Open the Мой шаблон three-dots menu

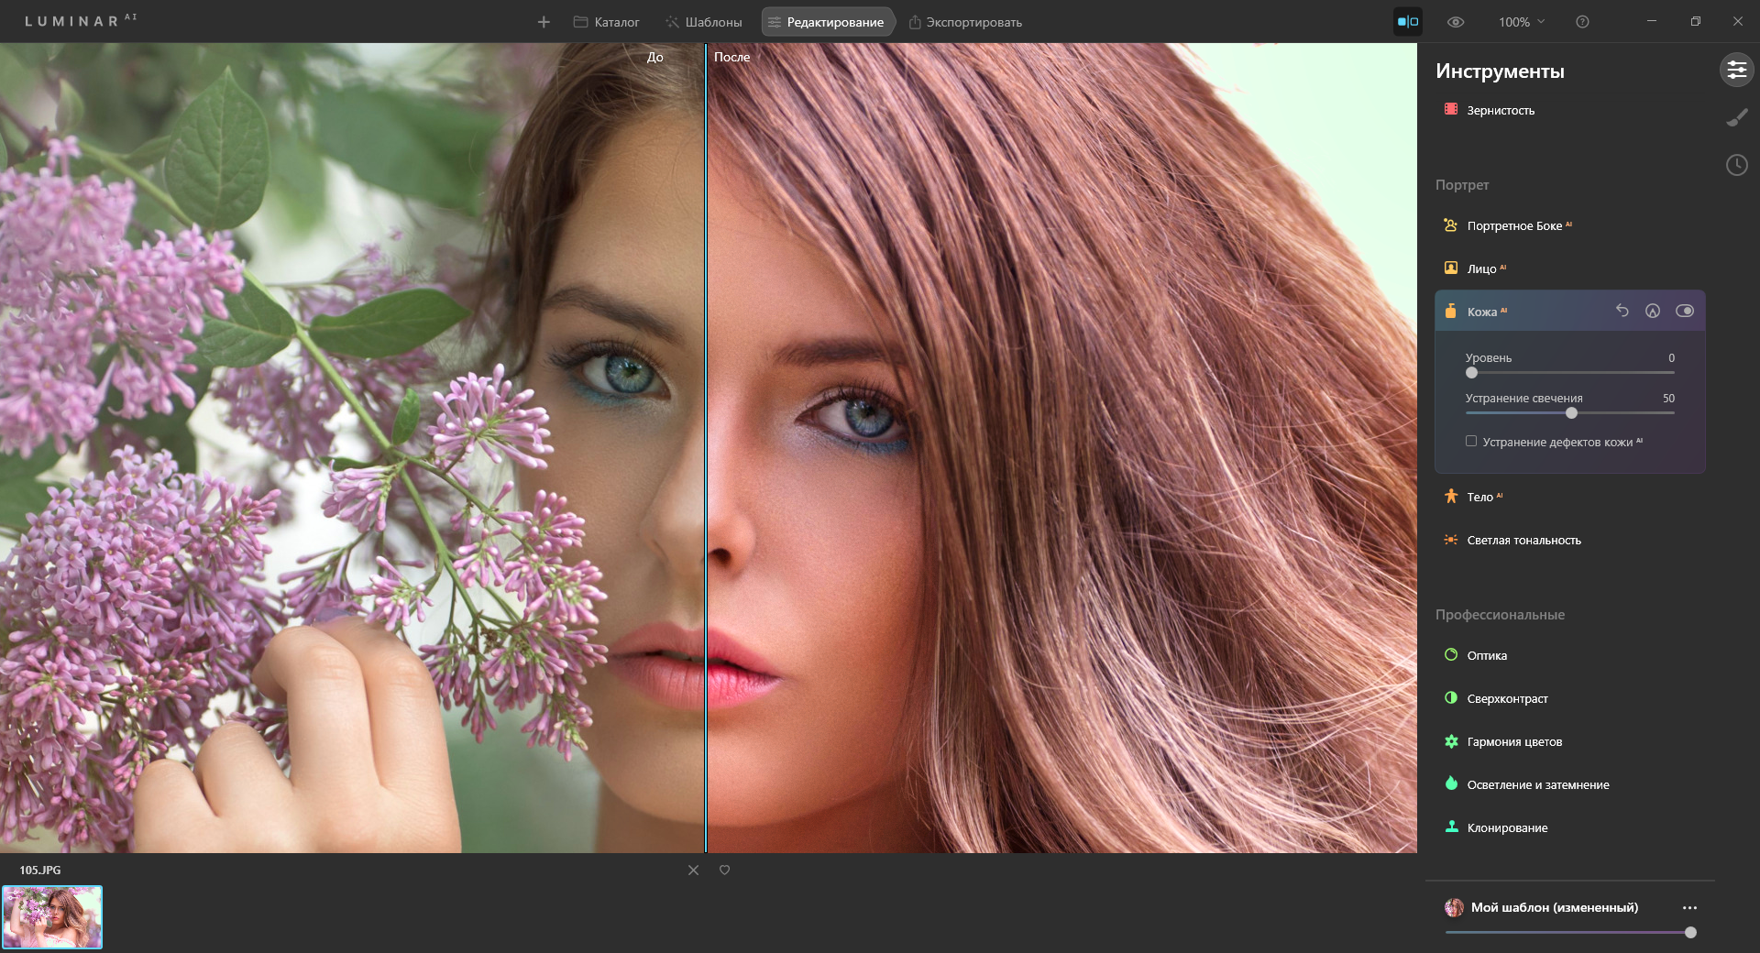(1689, 907)
